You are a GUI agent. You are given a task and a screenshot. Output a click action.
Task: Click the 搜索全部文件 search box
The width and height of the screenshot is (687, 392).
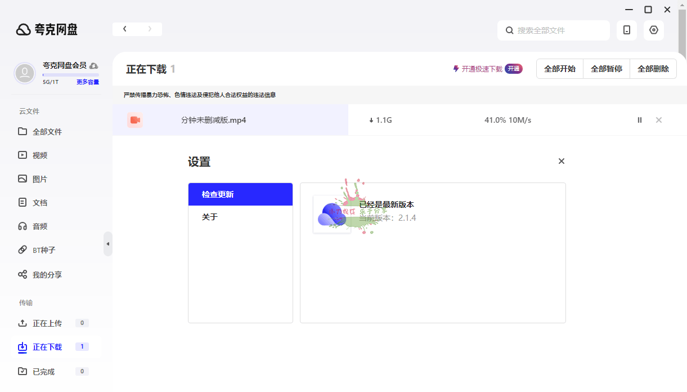click(553, 30)
